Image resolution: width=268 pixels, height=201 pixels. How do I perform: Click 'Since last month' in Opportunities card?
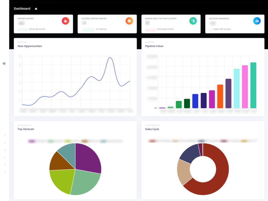(37, 29)
